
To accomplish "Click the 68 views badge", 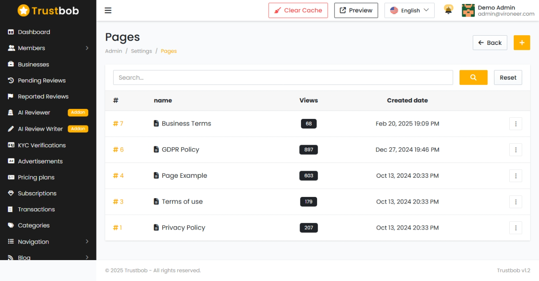I will 309,124.
